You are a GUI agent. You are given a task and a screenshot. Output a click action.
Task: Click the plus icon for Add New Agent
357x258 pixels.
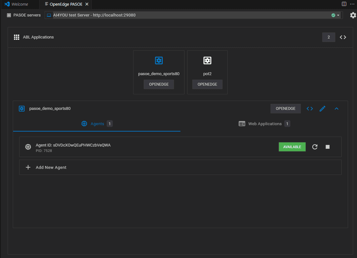28,167
